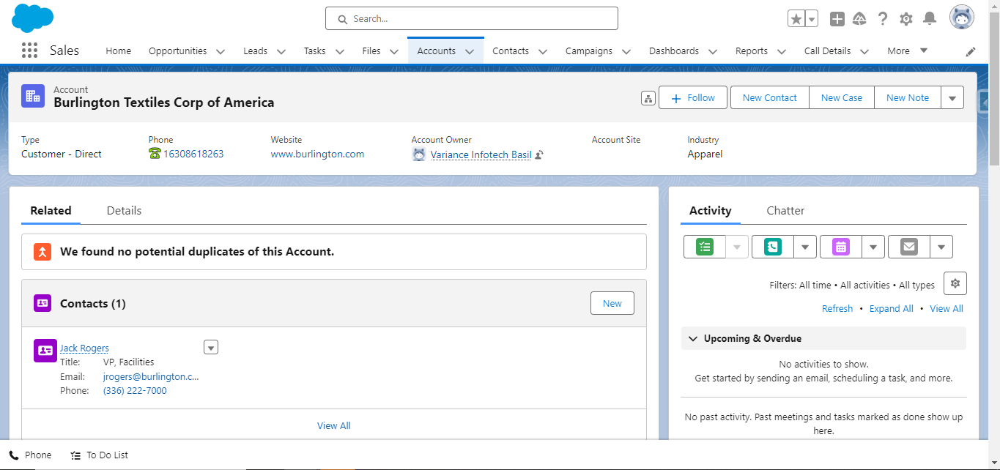This screenshot has width=1000, height=470.
Task: Expand the Contacts tab dropdown chevron
Action: [543, 51]
